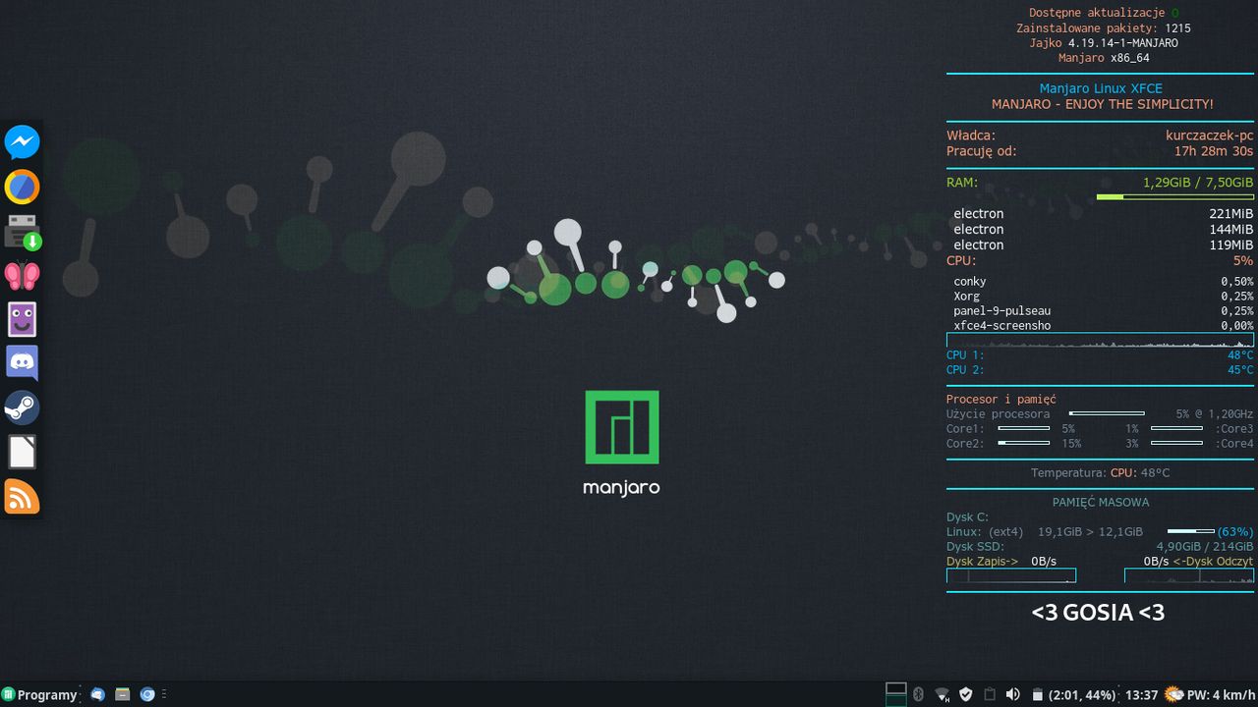This screenshot has width=1258, height=707.
Task: Click the "Użycie procesora" usage bar
Action: (x=1107, y=413)
